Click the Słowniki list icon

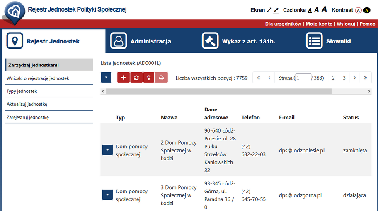click(x=314, y=41)
